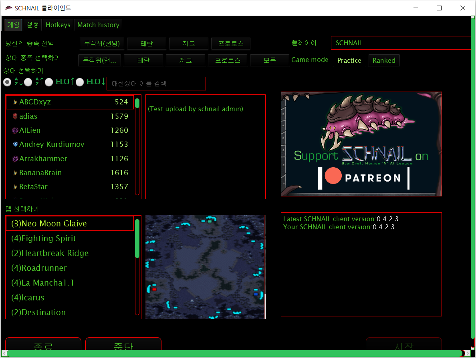Screen dimensions: 476x358
Task: Click the race icon next to ABCDxyz
Action: click(x=15, y=102)
